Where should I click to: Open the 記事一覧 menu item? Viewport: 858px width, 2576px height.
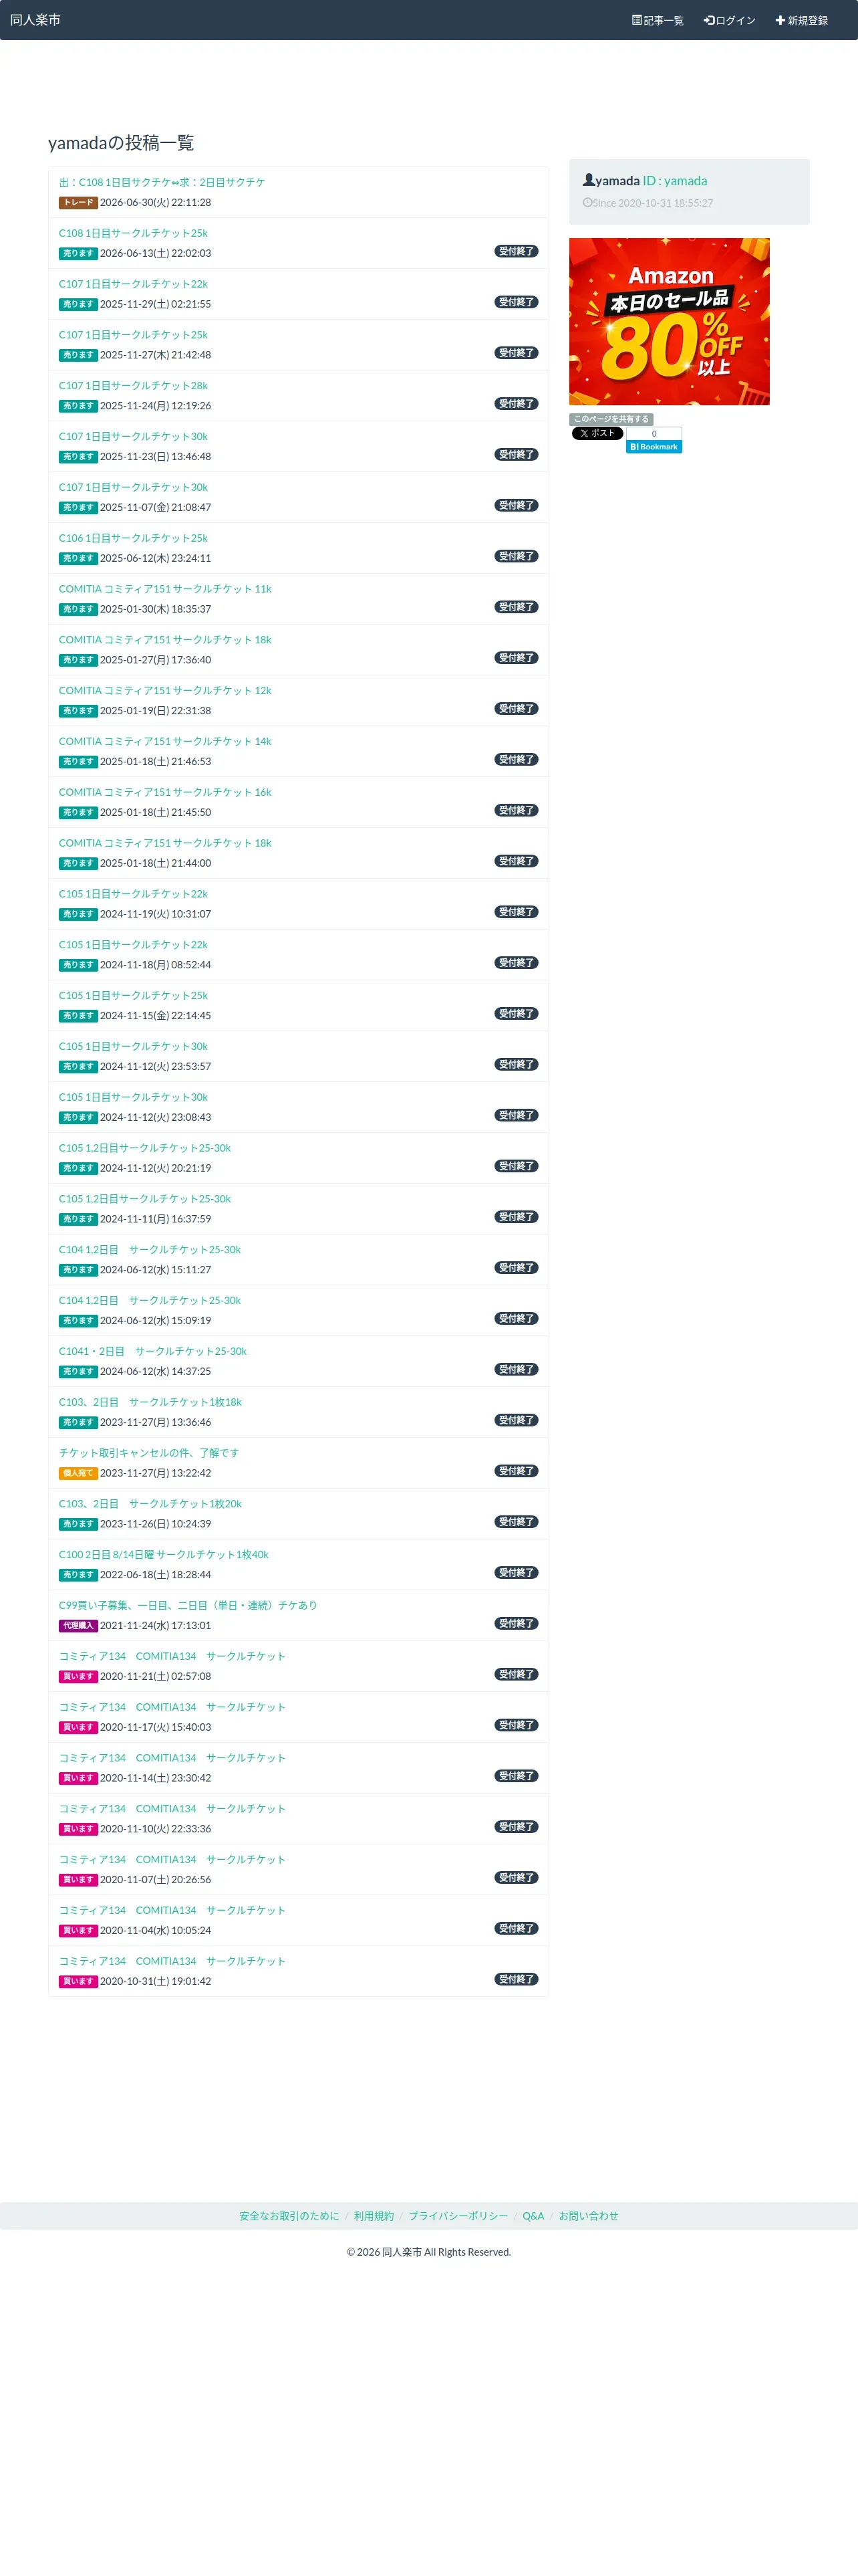click(658, 20)
